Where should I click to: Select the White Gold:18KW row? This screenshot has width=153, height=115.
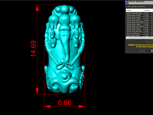139,29
